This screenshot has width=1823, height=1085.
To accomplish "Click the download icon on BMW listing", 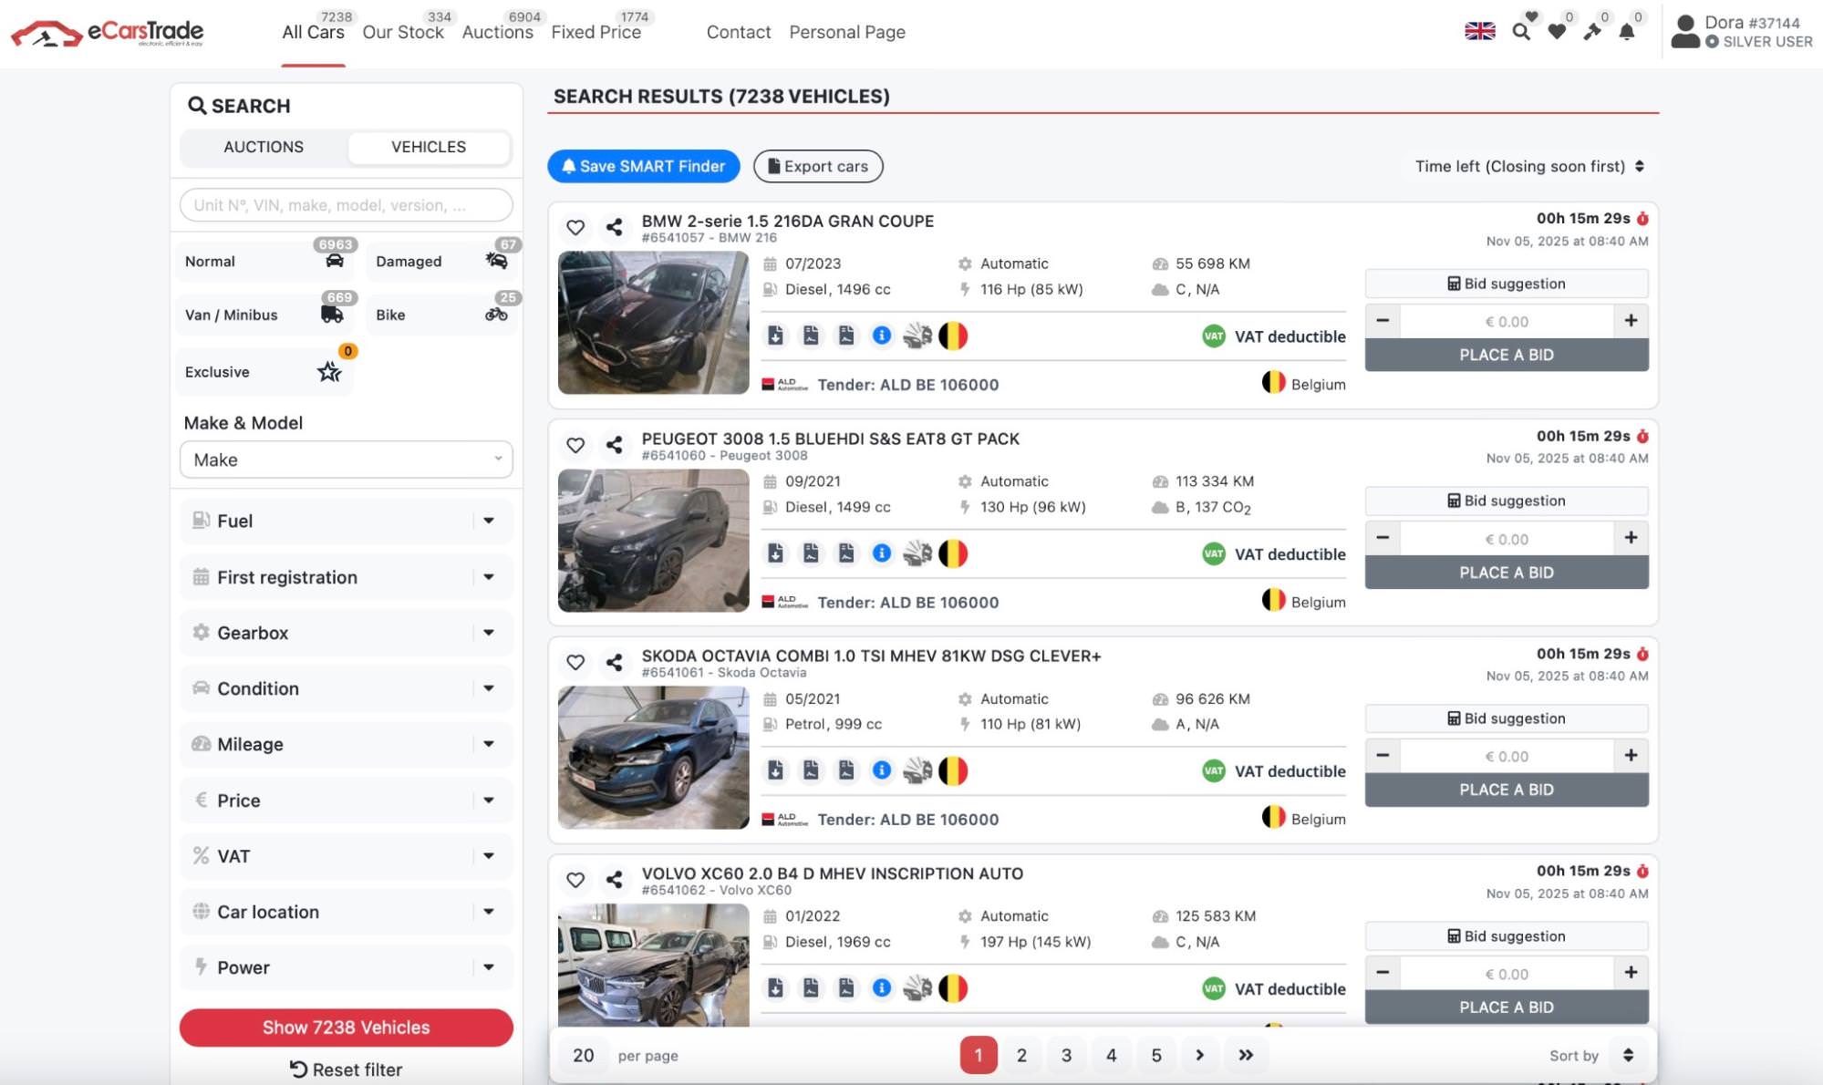I will point(775,336).
